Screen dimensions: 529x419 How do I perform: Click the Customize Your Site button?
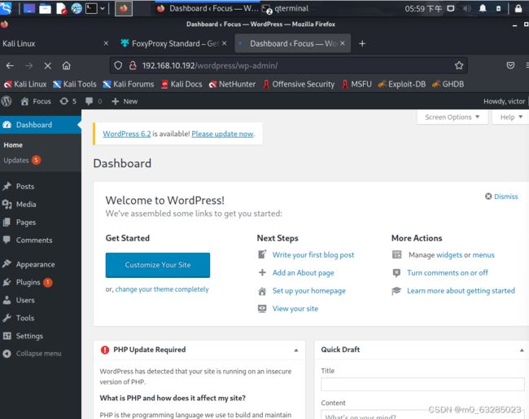point(158,265)
